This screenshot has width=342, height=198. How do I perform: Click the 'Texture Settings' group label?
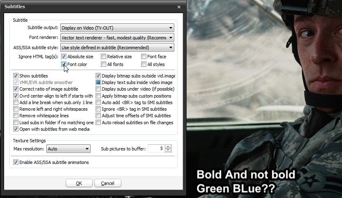[29, 141]
